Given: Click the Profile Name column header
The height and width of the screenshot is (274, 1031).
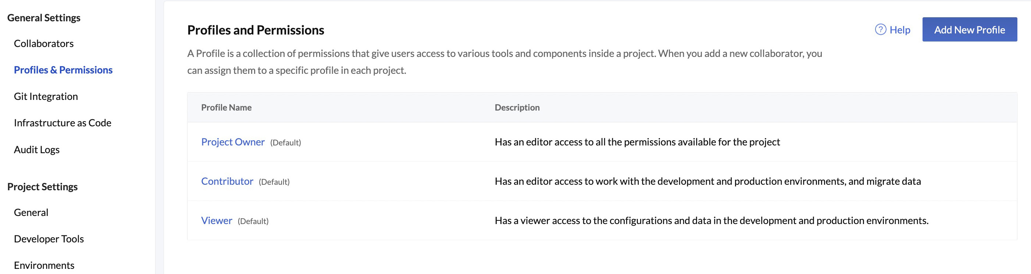Looking at the screenshot, I should coord(226,108).
